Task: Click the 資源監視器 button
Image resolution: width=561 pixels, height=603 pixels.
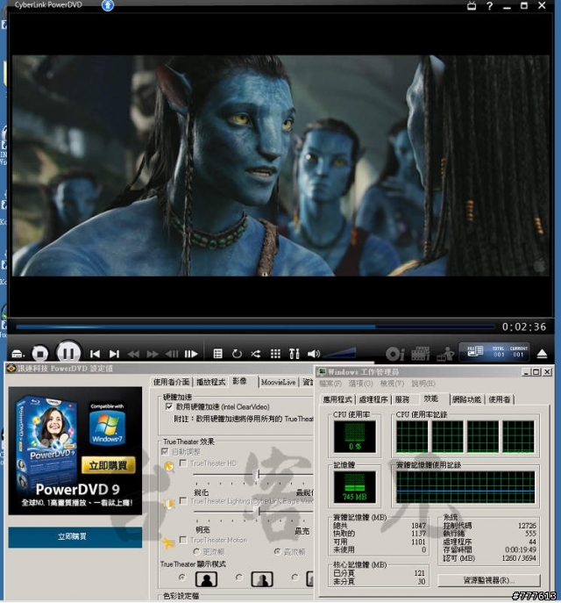Action: (x=489, y=580)
